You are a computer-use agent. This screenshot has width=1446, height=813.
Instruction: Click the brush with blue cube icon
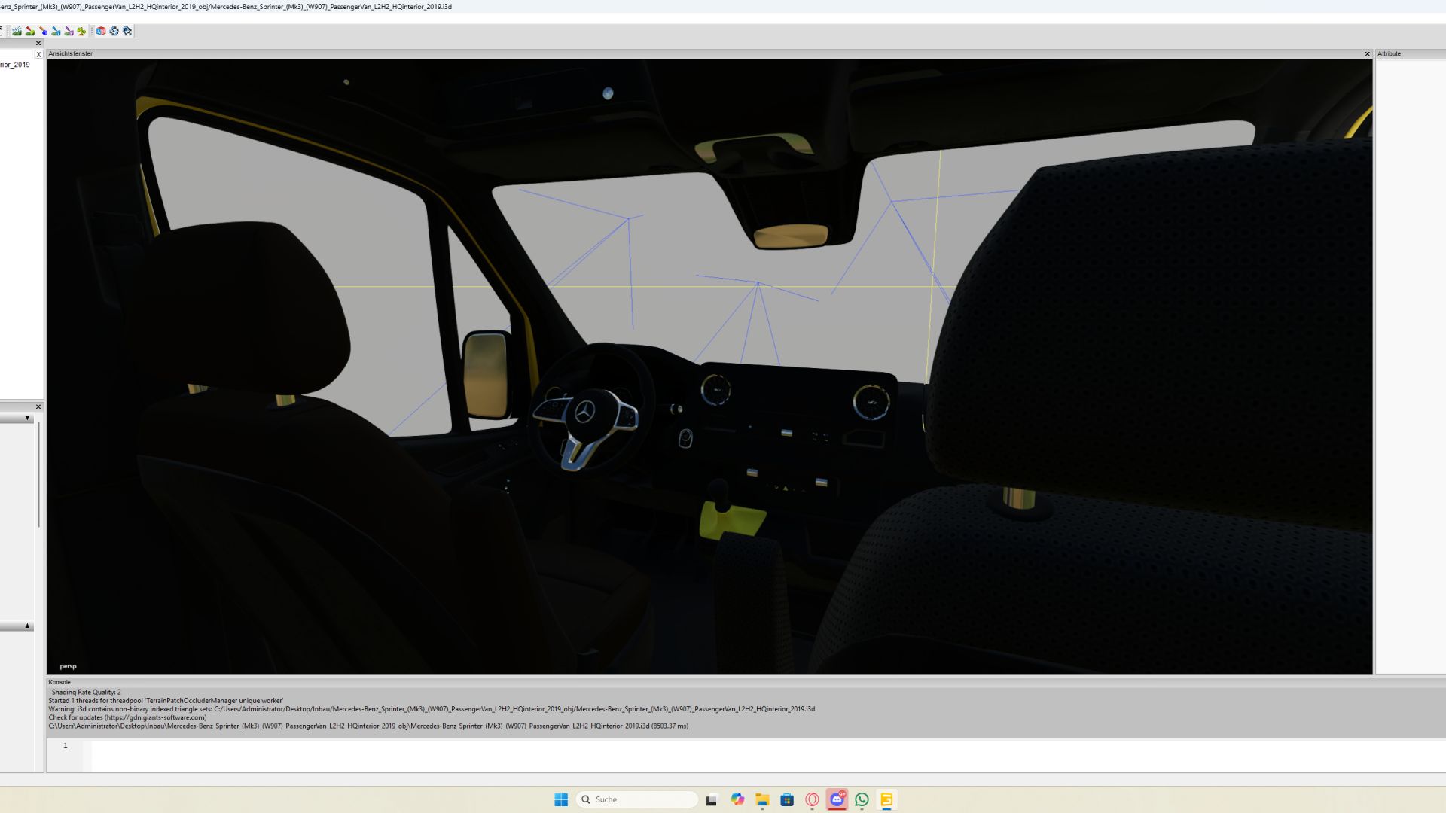click(44, 31)
